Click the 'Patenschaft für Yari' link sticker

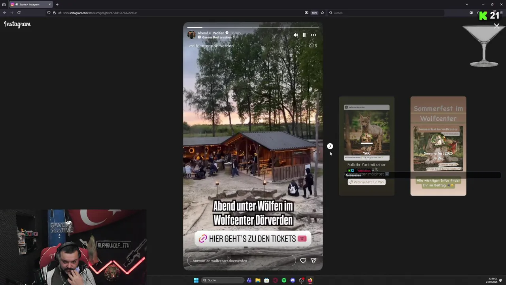coord(366,182)
